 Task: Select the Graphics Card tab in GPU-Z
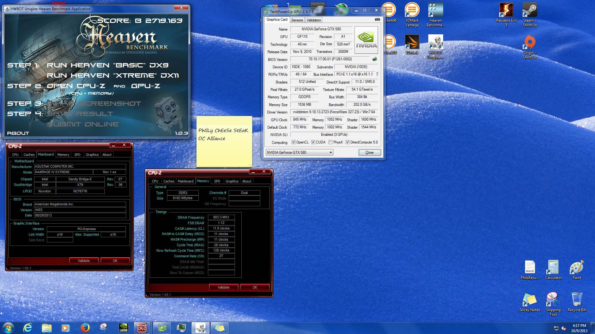277,19
